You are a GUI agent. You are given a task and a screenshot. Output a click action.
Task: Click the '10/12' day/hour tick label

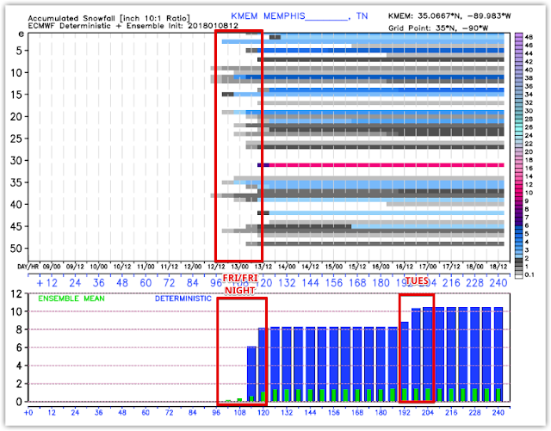122,267
